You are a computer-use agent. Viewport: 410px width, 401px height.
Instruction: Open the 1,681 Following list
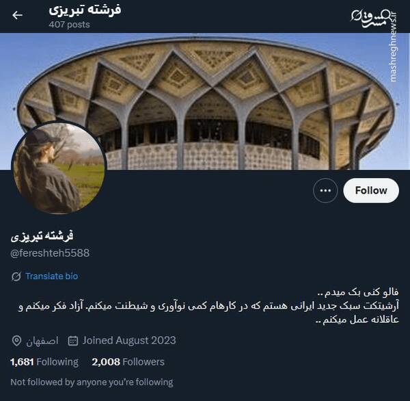(44, 362)
